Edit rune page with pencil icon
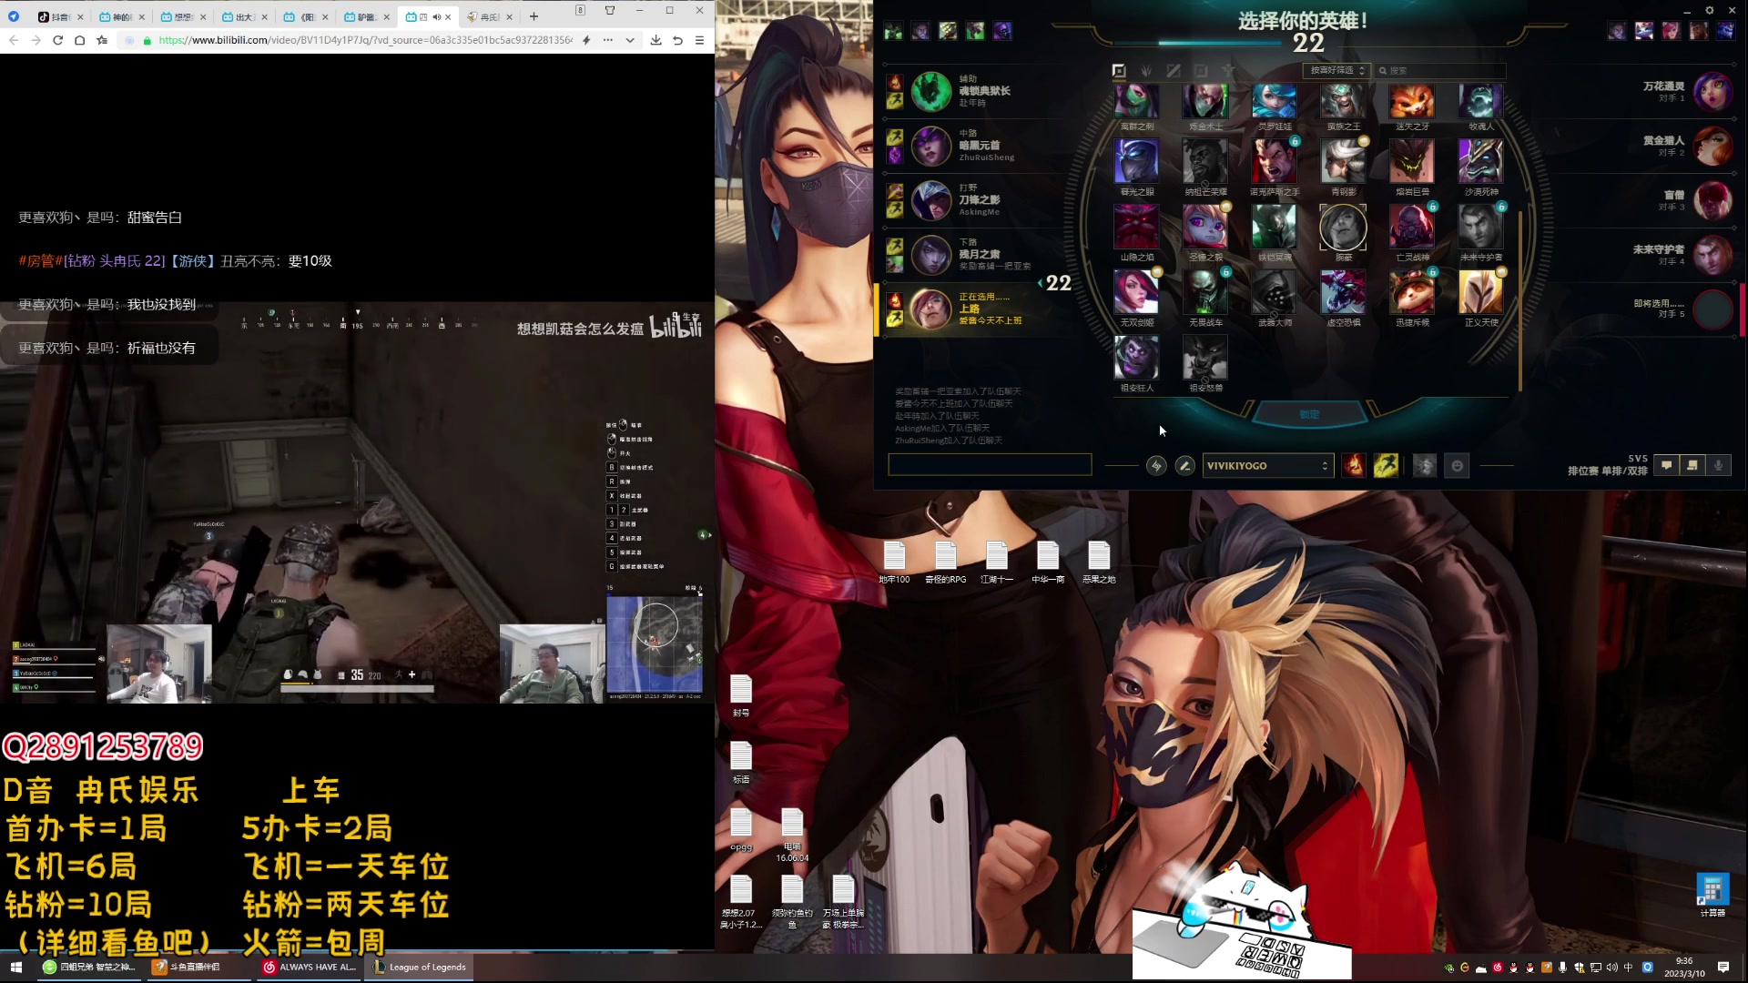 (1184, 466)
